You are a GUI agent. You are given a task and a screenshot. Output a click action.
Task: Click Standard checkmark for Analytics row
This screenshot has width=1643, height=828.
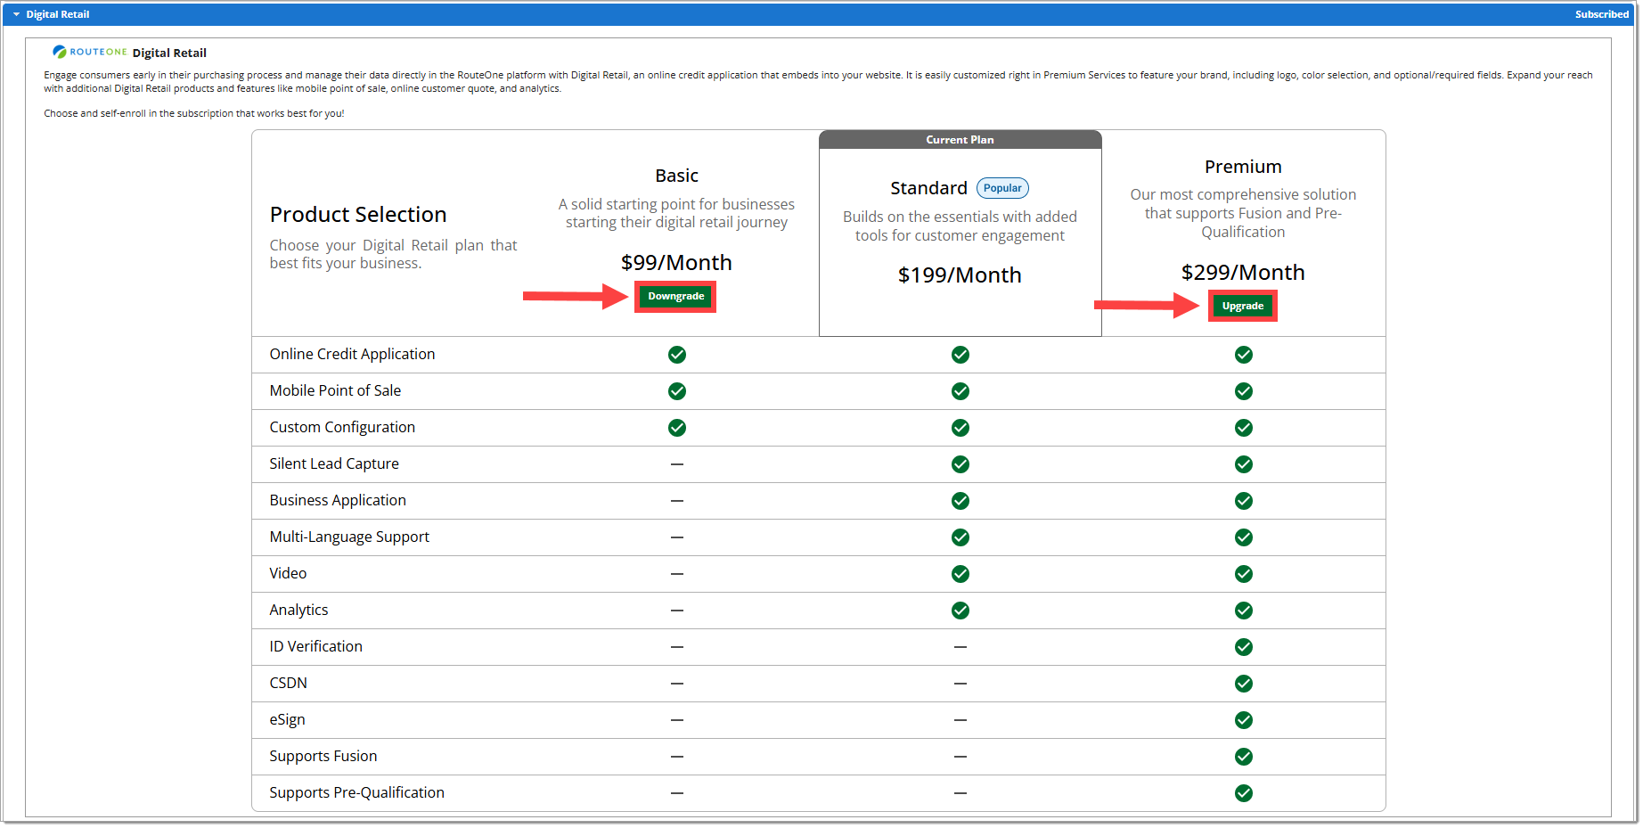coord(960,611)
